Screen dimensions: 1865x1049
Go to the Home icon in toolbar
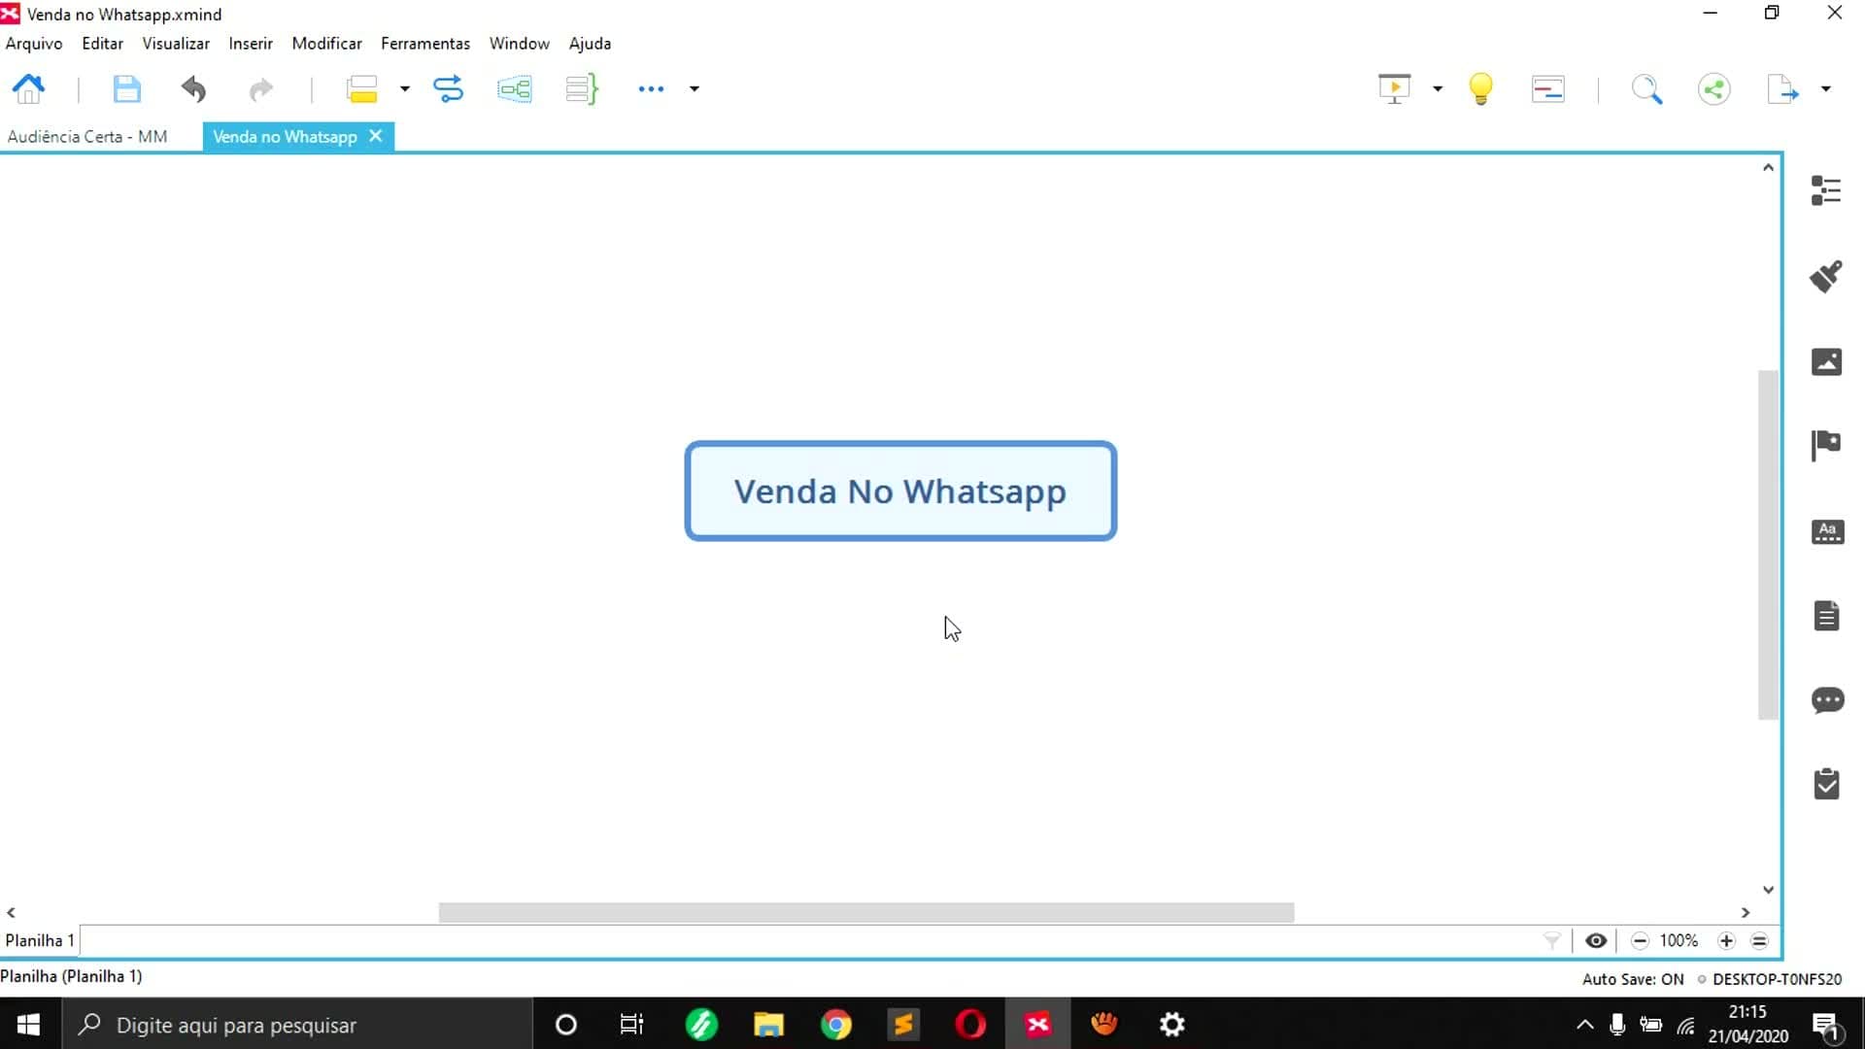point(28,89)
